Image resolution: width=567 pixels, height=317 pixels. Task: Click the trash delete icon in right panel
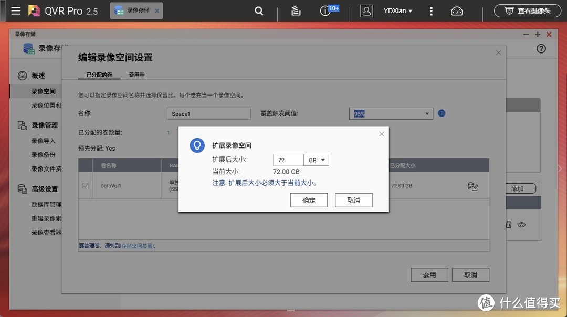click(508, 224)
